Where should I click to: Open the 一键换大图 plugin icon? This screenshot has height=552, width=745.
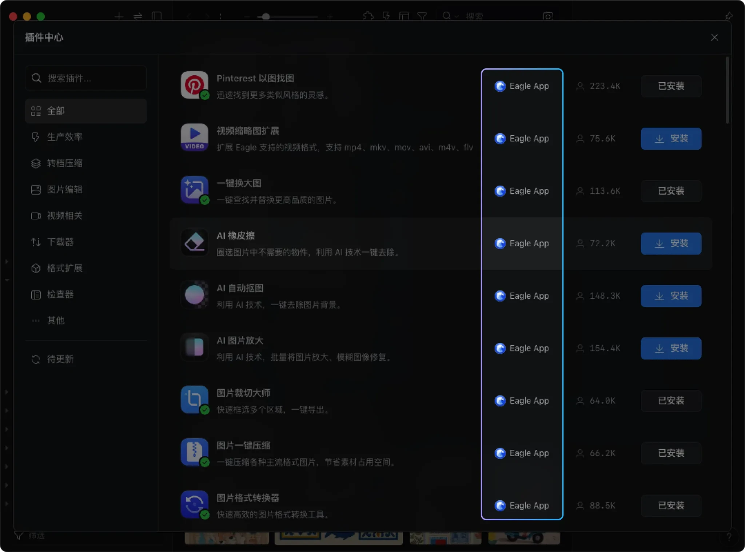point(195,190)
